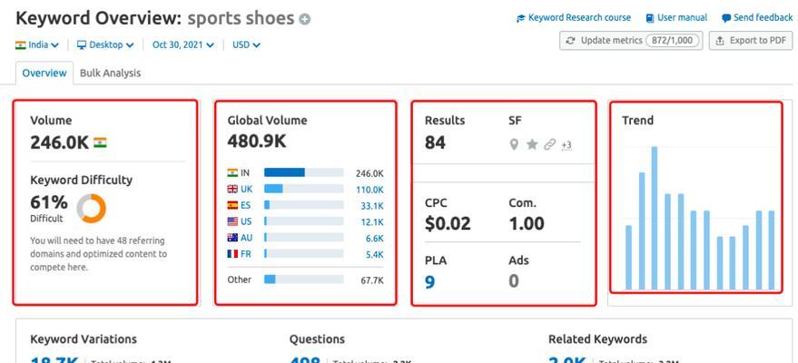Click the India flag next to Volume

tap(100, 142)
